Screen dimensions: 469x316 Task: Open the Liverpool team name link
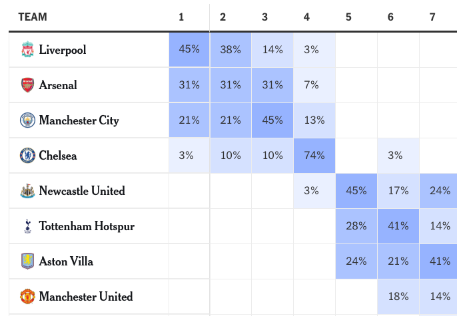[63, 50]
